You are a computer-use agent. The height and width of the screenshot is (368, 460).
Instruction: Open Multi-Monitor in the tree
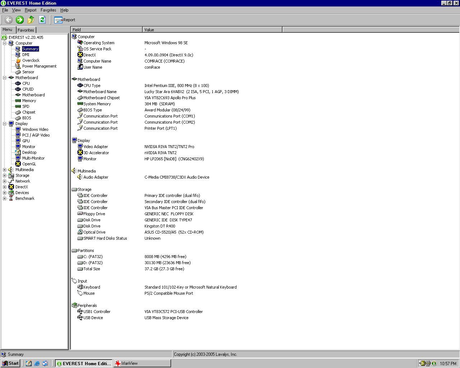33,158
